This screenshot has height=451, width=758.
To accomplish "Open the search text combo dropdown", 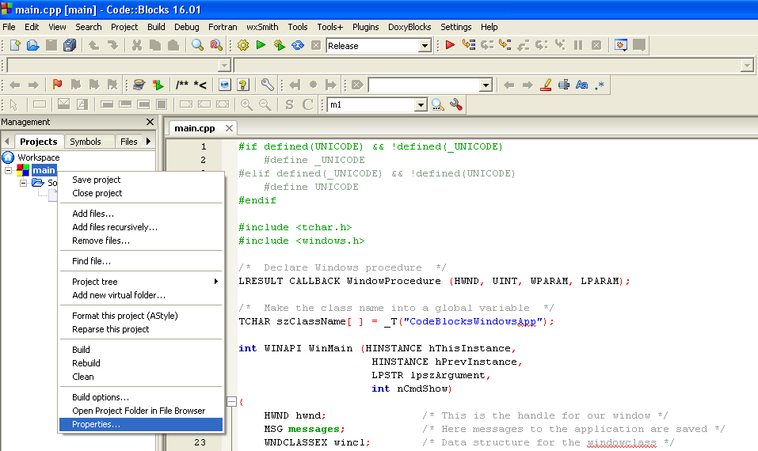I will (x=486, y=85).
